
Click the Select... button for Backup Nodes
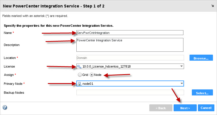(202, 93)
